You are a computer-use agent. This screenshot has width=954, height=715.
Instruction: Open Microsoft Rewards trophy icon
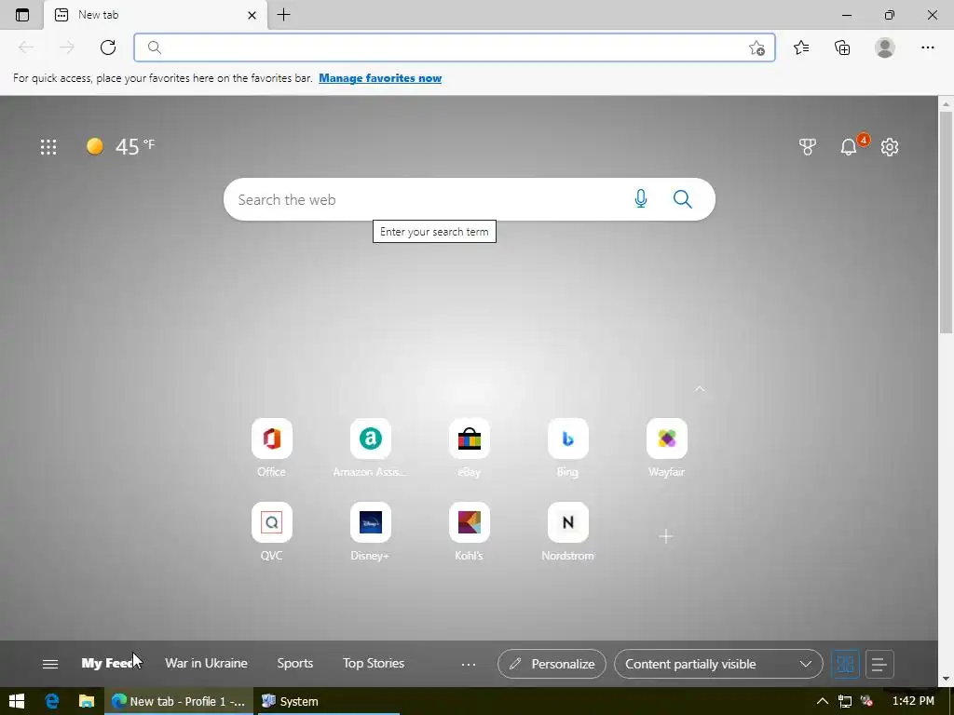coord(808,146)
